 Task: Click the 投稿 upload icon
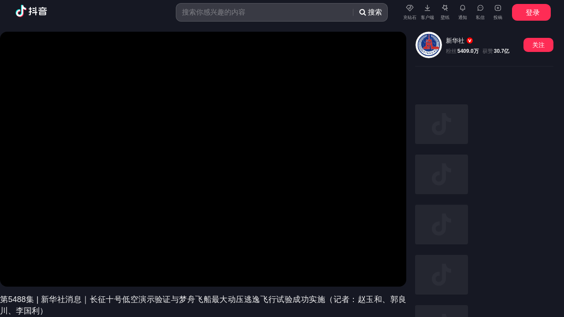[497, 12]
